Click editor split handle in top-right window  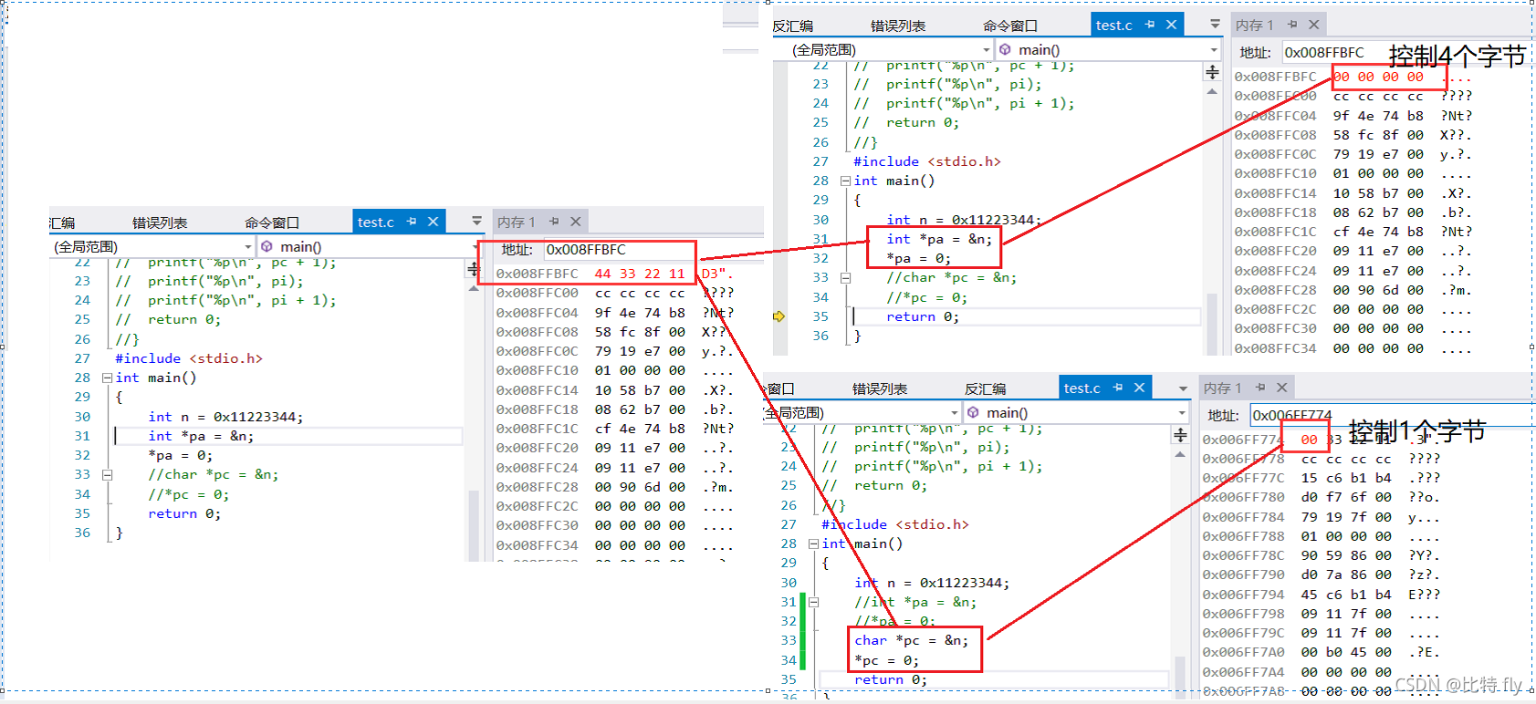click(1212, 72)
